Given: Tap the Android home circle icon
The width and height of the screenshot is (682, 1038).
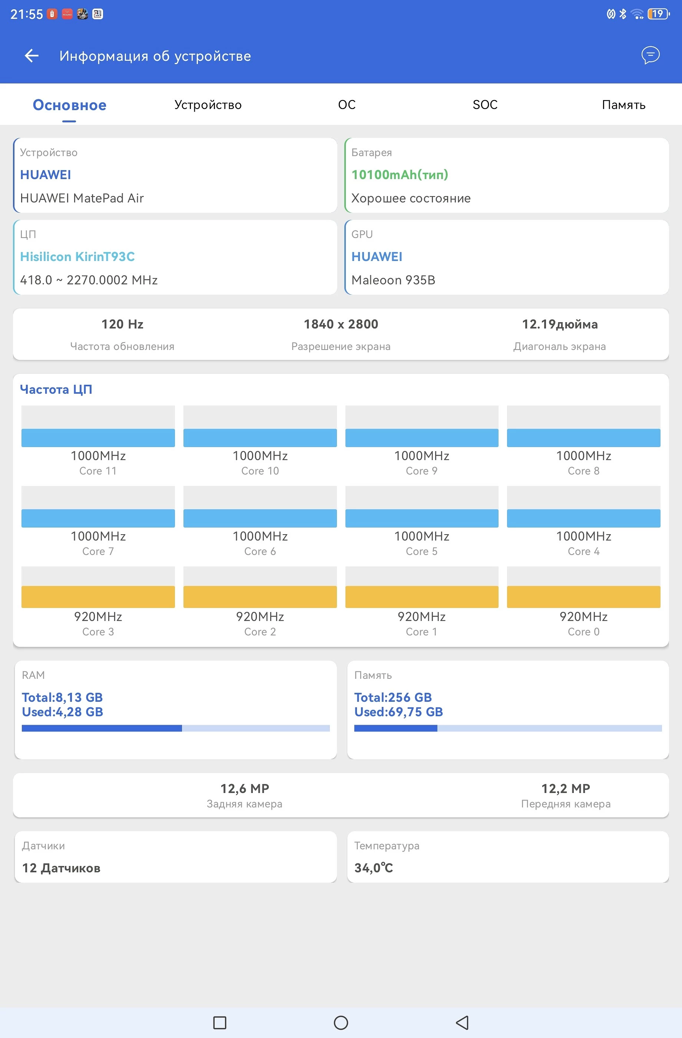Looking at the screenshot, I should click(341, 1022).
